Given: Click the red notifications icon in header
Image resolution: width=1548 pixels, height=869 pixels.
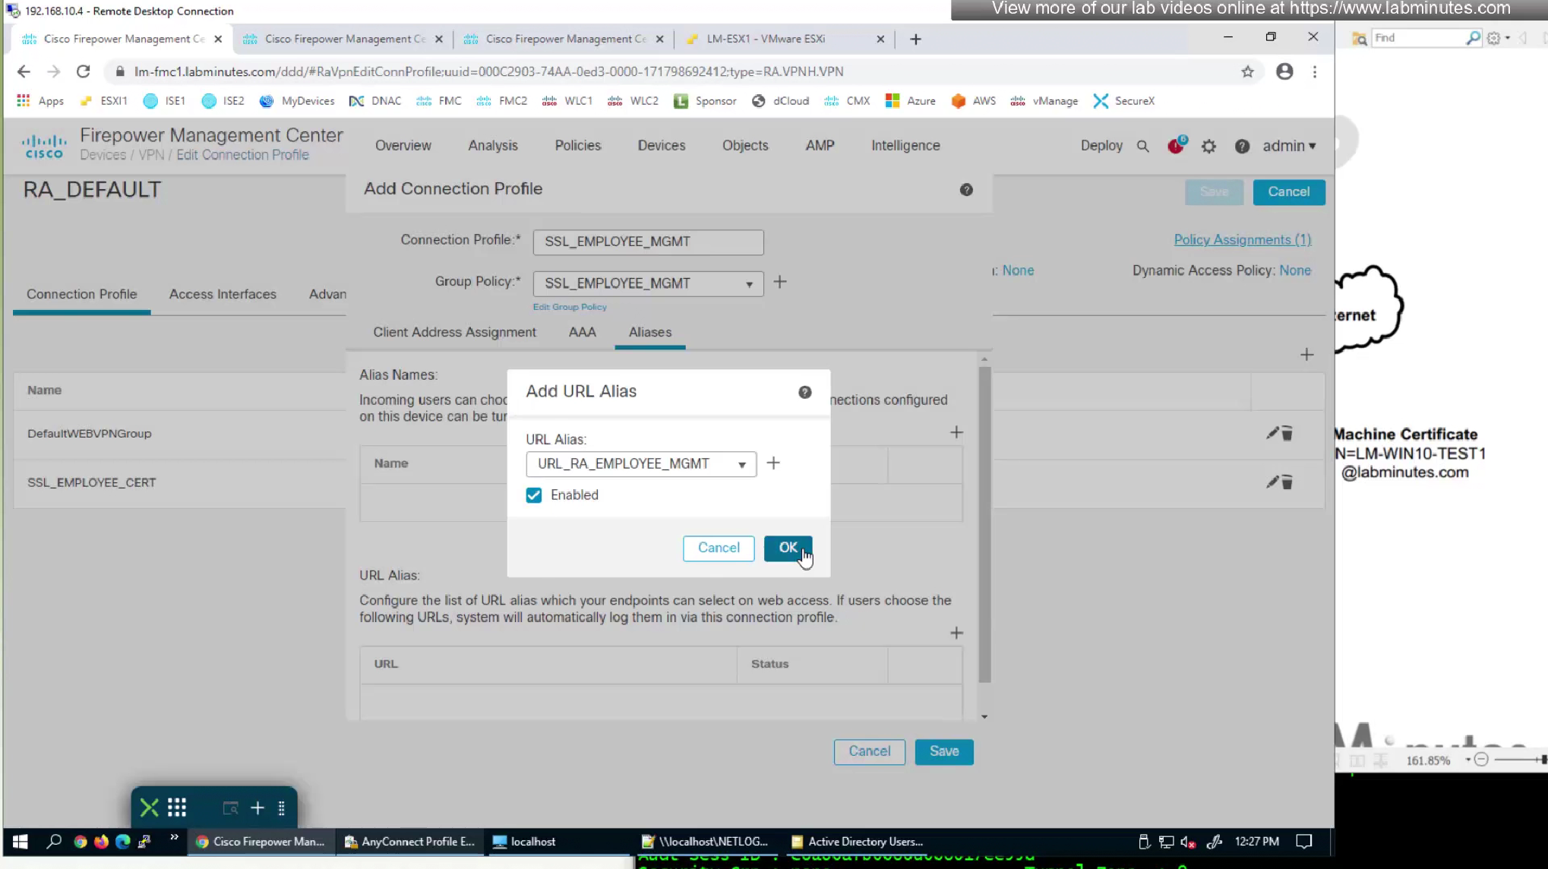Looking at the screenshot, I should (1176, 146).
